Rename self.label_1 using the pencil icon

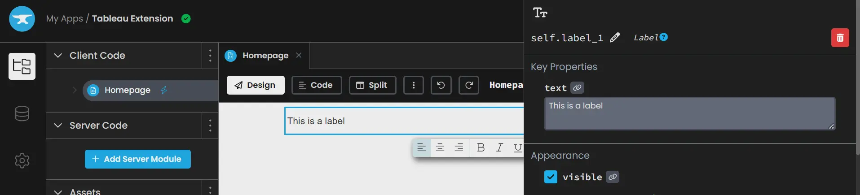click(x=615, y=38)
